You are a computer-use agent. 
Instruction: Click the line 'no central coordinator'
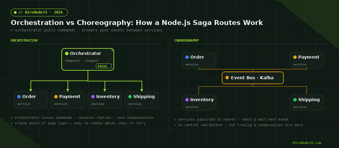239,125
